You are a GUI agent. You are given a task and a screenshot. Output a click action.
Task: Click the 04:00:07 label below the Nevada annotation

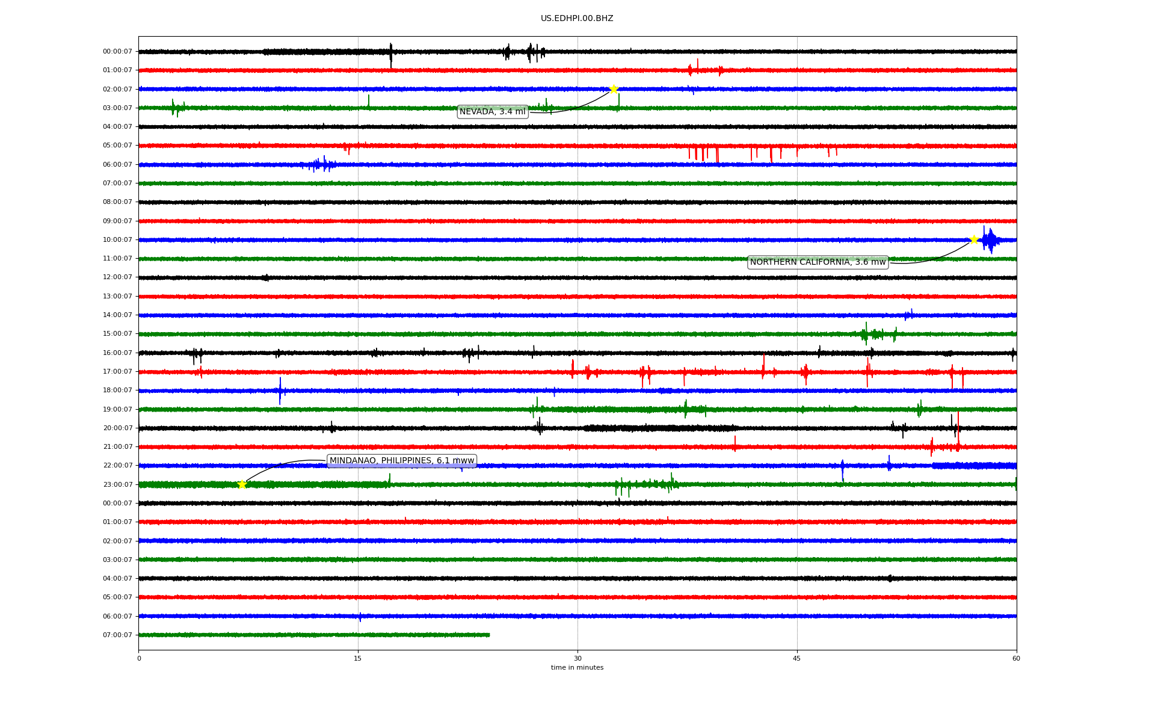coord(117,127)
